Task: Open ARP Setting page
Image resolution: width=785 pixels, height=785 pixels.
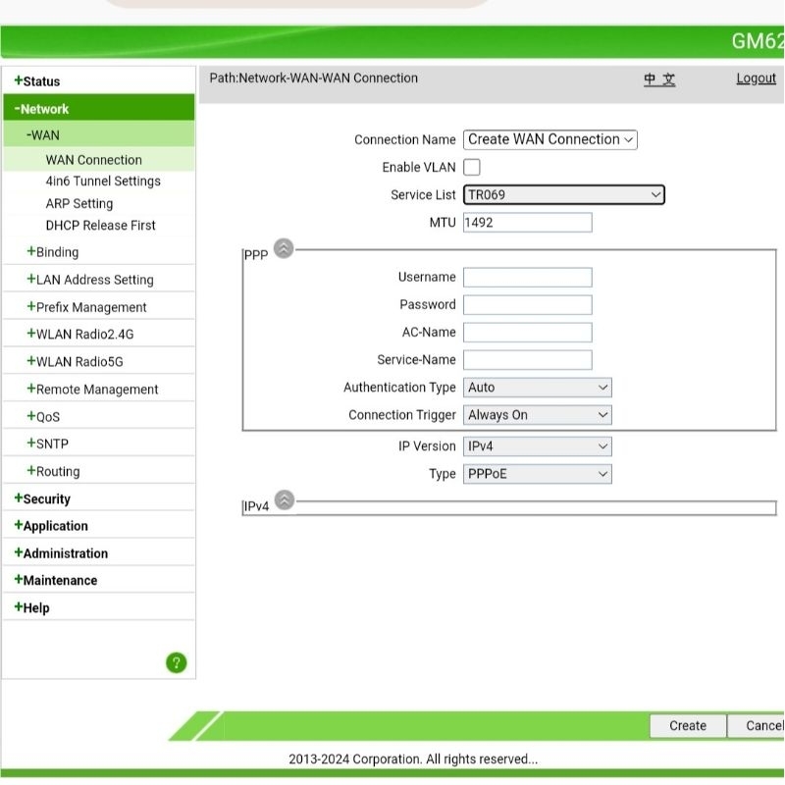Action: click(79, 204)
